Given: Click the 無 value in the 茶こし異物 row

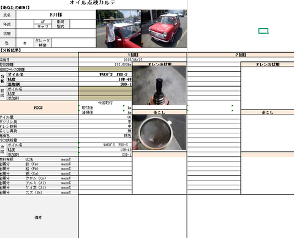Looking at the screenshot, I should (x=129, y=131).
